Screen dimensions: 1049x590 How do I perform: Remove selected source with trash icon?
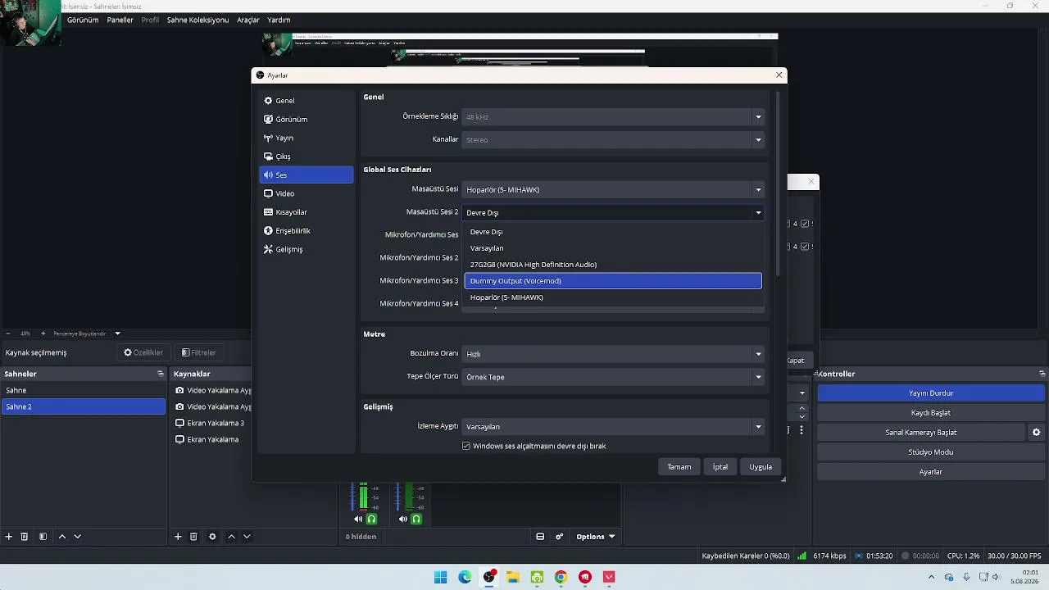[x=193, y=537]
